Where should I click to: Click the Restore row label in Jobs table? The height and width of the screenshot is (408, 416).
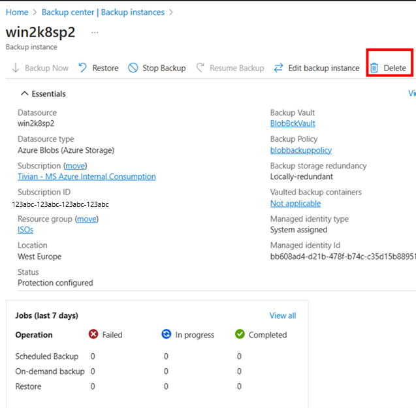28,386
